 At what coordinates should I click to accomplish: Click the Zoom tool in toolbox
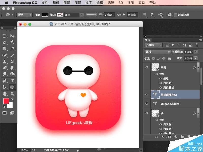tap(12, 94)
